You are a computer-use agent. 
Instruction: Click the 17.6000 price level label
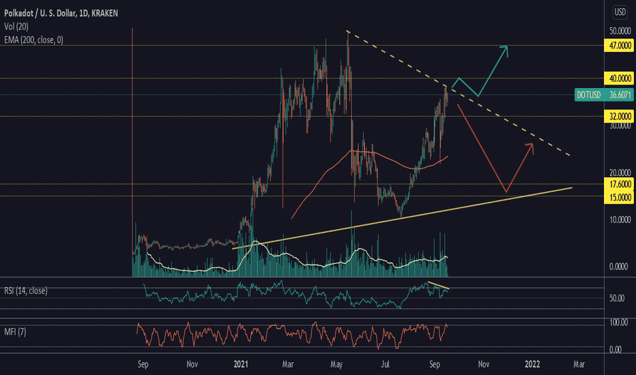point(619,185)
